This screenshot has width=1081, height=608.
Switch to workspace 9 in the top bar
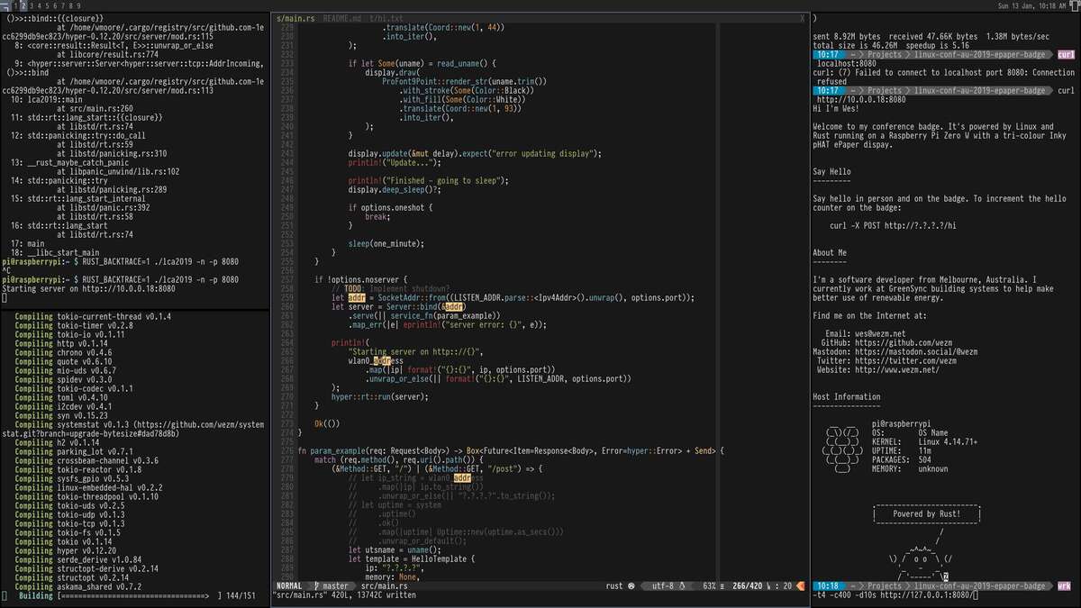pos(80,5)
